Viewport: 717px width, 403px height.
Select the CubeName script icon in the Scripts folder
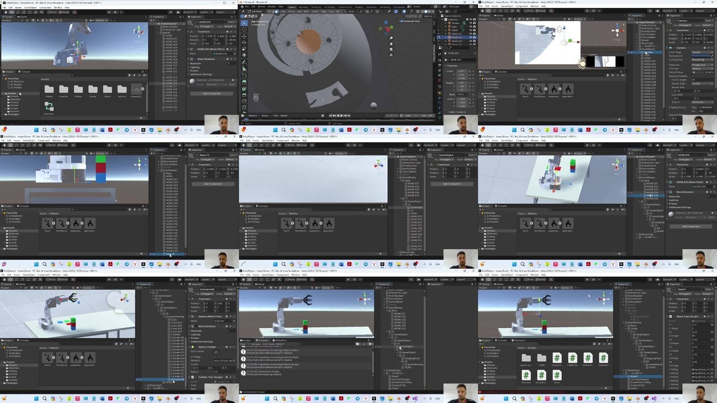click(x=603, y=358)
